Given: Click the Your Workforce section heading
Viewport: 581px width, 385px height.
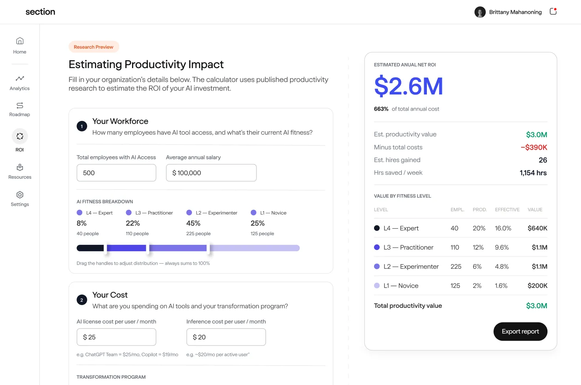Looking at the screenshot, I should coord(120,121).
